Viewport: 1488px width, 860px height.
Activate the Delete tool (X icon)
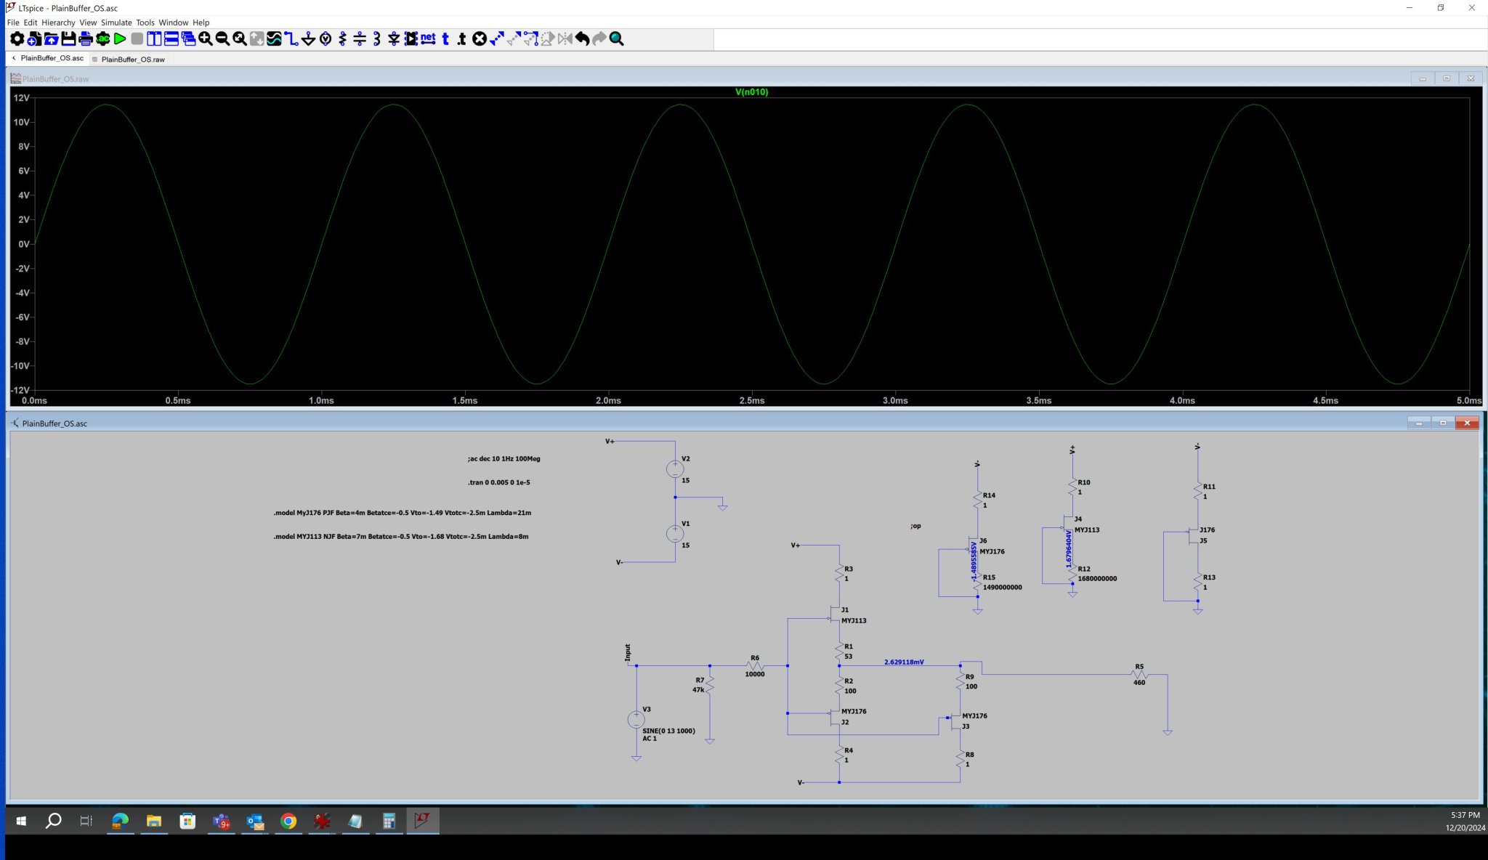[x=480, y=39]
